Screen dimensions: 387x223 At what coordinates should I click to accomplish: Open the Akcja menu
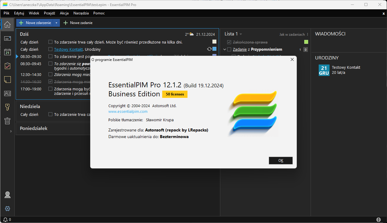coord(64,13)
